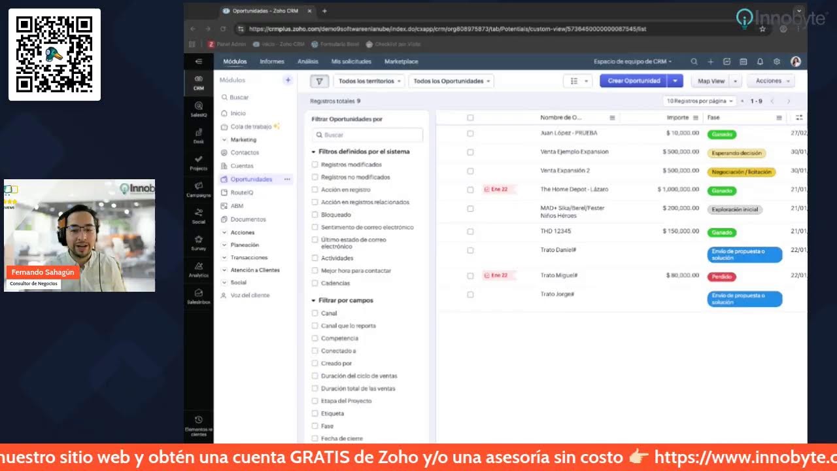Switch to the Análisis tab
The image size is (837, 471).
(307, 61)
